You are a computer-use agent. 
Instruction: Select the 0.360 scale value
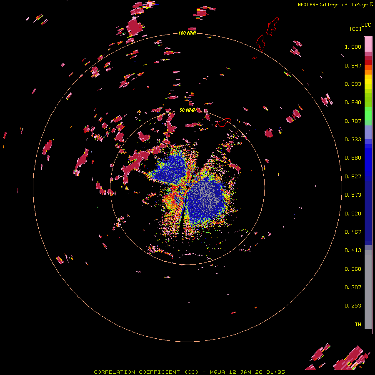coord(353,269)
